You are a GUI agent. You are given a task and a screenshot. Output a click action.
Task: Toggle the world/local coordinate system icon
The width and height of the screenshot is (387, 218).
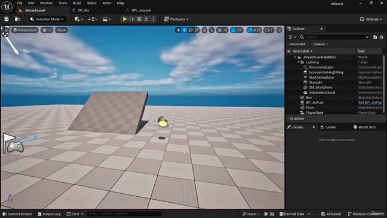point(204,30)
